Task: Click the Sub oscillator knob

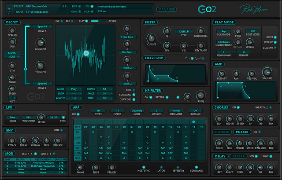Action: tap(12, 42)
